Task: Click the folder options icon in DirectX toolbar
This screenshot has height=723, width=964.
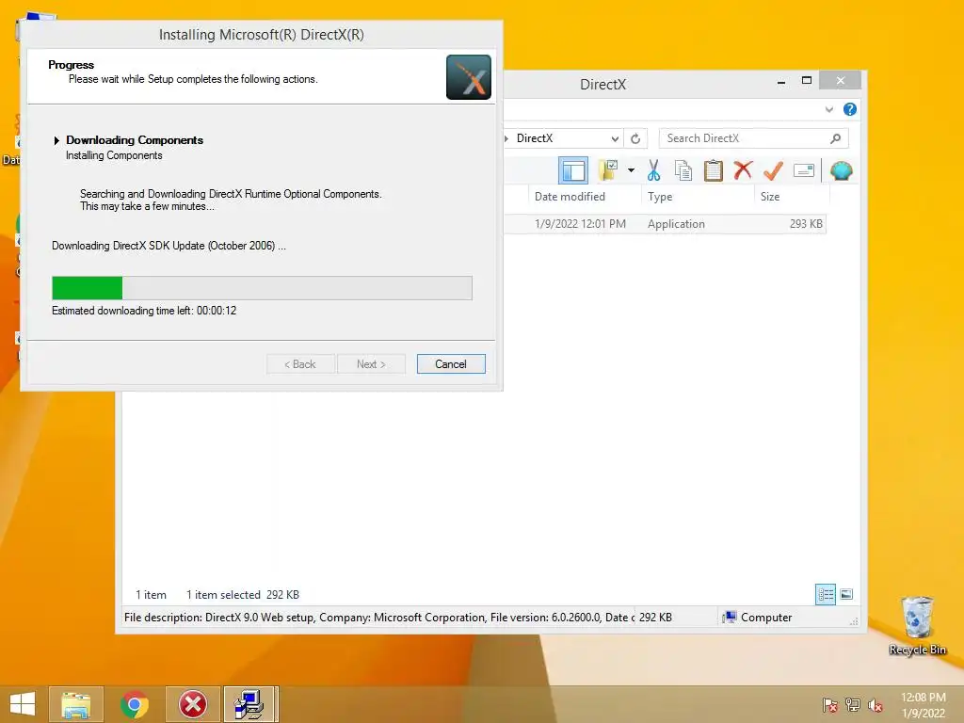Action: pos(609,170)
